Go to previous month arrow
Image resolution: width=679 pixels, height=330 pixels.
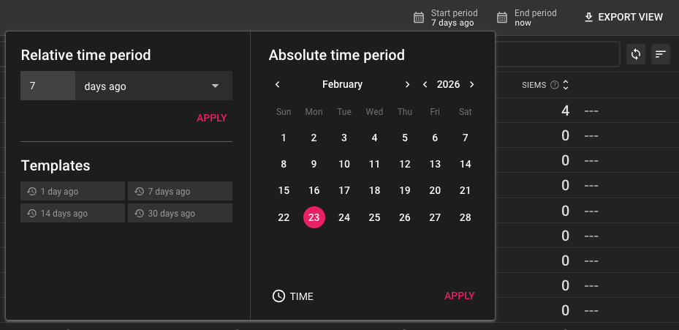pyautogui.click(x=278, y=85)
